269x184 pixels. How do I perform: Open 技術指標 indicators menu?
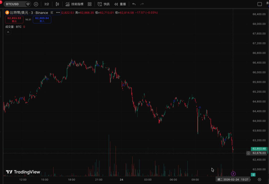(74, 4)
